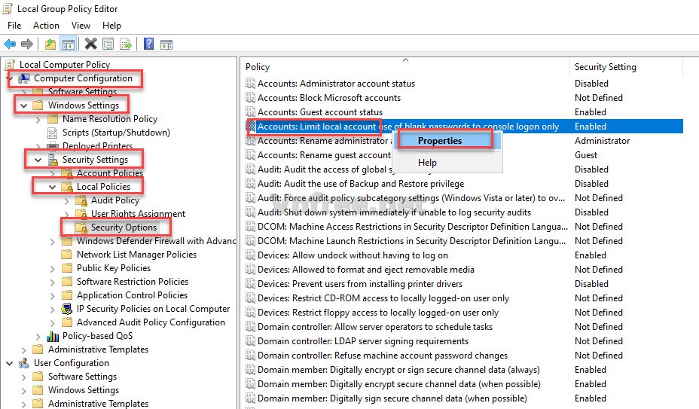The height and width of the screenshot is (409, 699).
Task: Click the Local Computer Policy root icon
Action: tap(10, 65)
